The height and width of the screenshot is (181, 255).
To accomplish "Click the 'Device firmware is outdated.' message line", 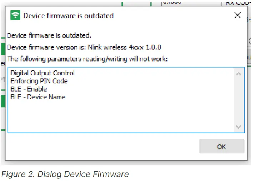I will [49, 35].
